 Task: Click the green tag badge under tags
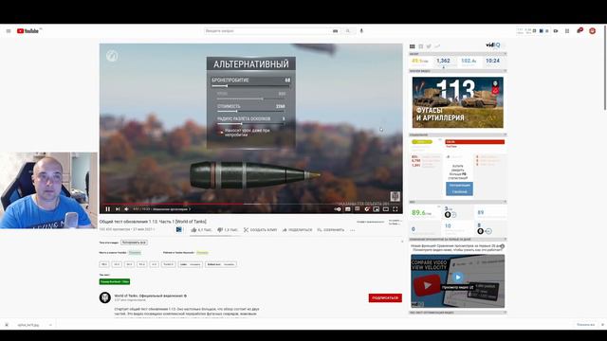115,282
